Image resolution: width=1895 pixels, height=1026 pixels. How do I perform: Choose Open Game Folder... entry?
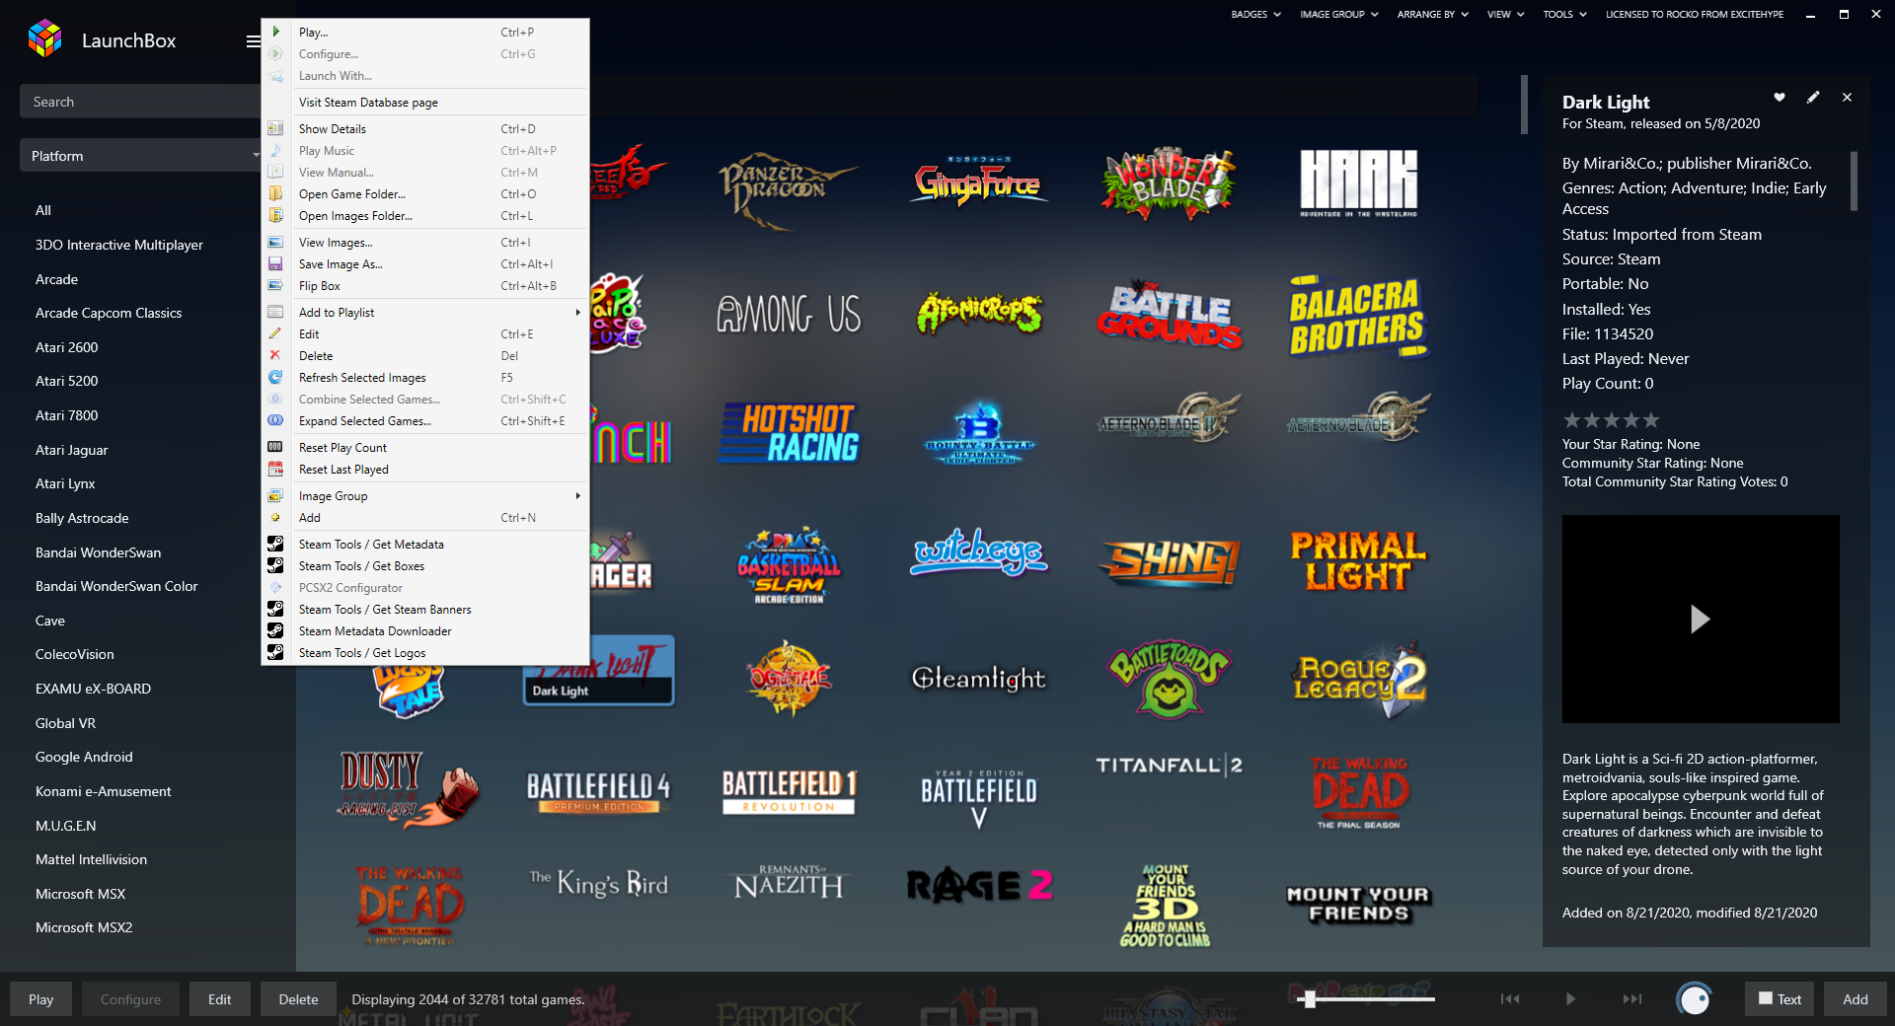[425, 194]
